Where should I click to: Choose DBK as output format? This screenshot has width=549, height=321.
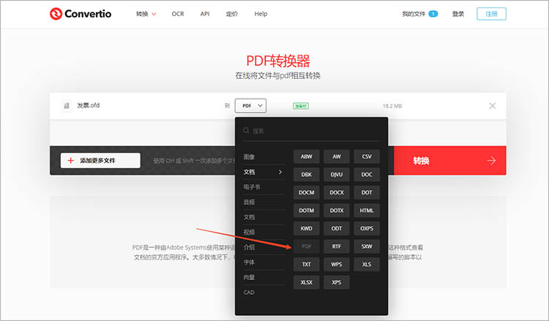[307, 175]
